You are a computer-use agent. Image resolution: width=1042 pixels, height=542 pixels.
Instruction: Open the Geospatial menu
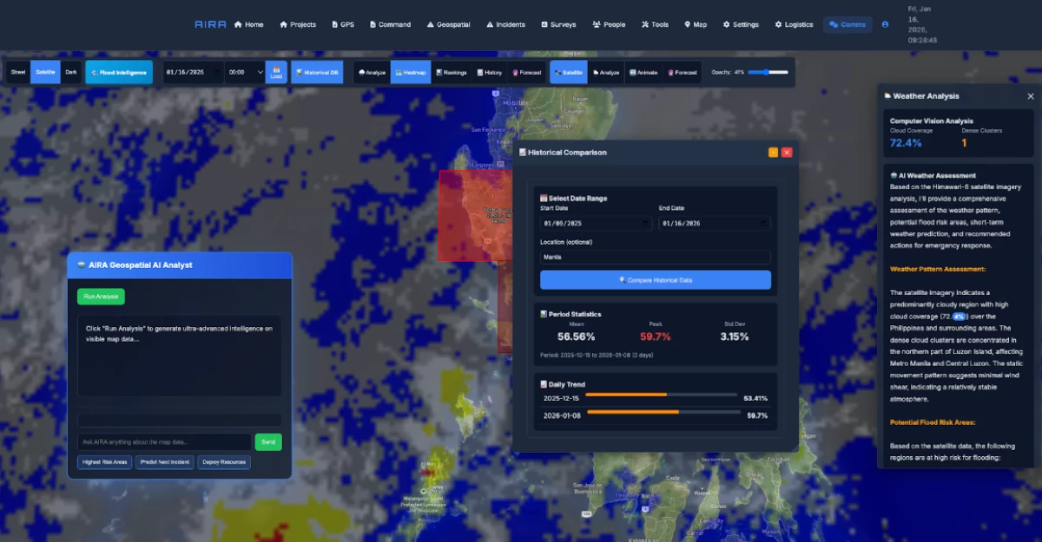(448, 24)
